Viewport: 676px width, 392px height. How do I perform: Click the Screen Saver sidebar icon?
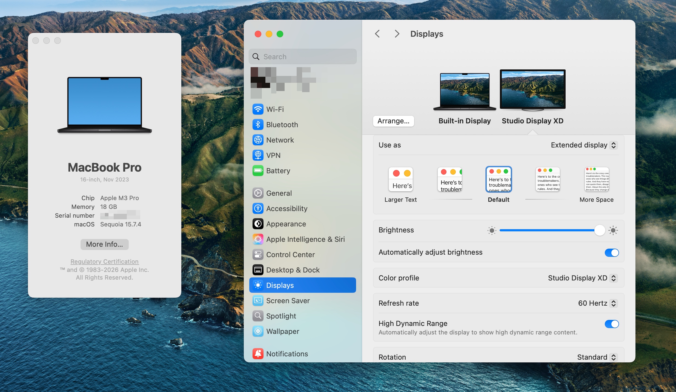tap(258, 301)
